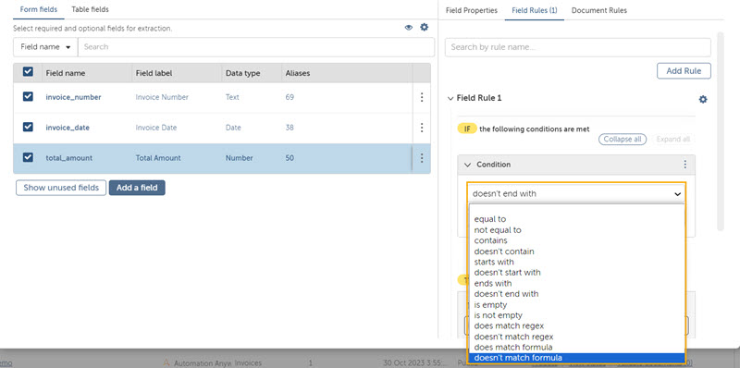Click the Add Rule button

[684, 71]
